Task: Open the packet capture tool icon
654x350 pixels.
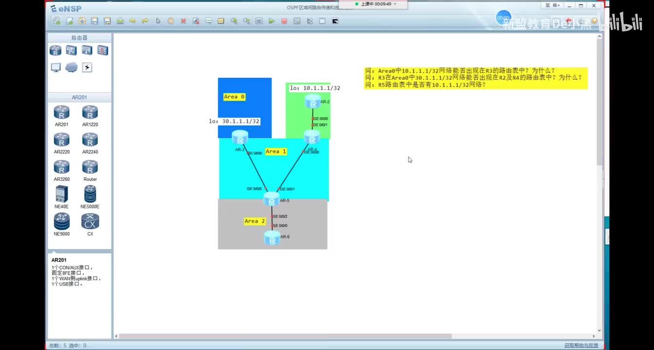Action: (297, 21)
